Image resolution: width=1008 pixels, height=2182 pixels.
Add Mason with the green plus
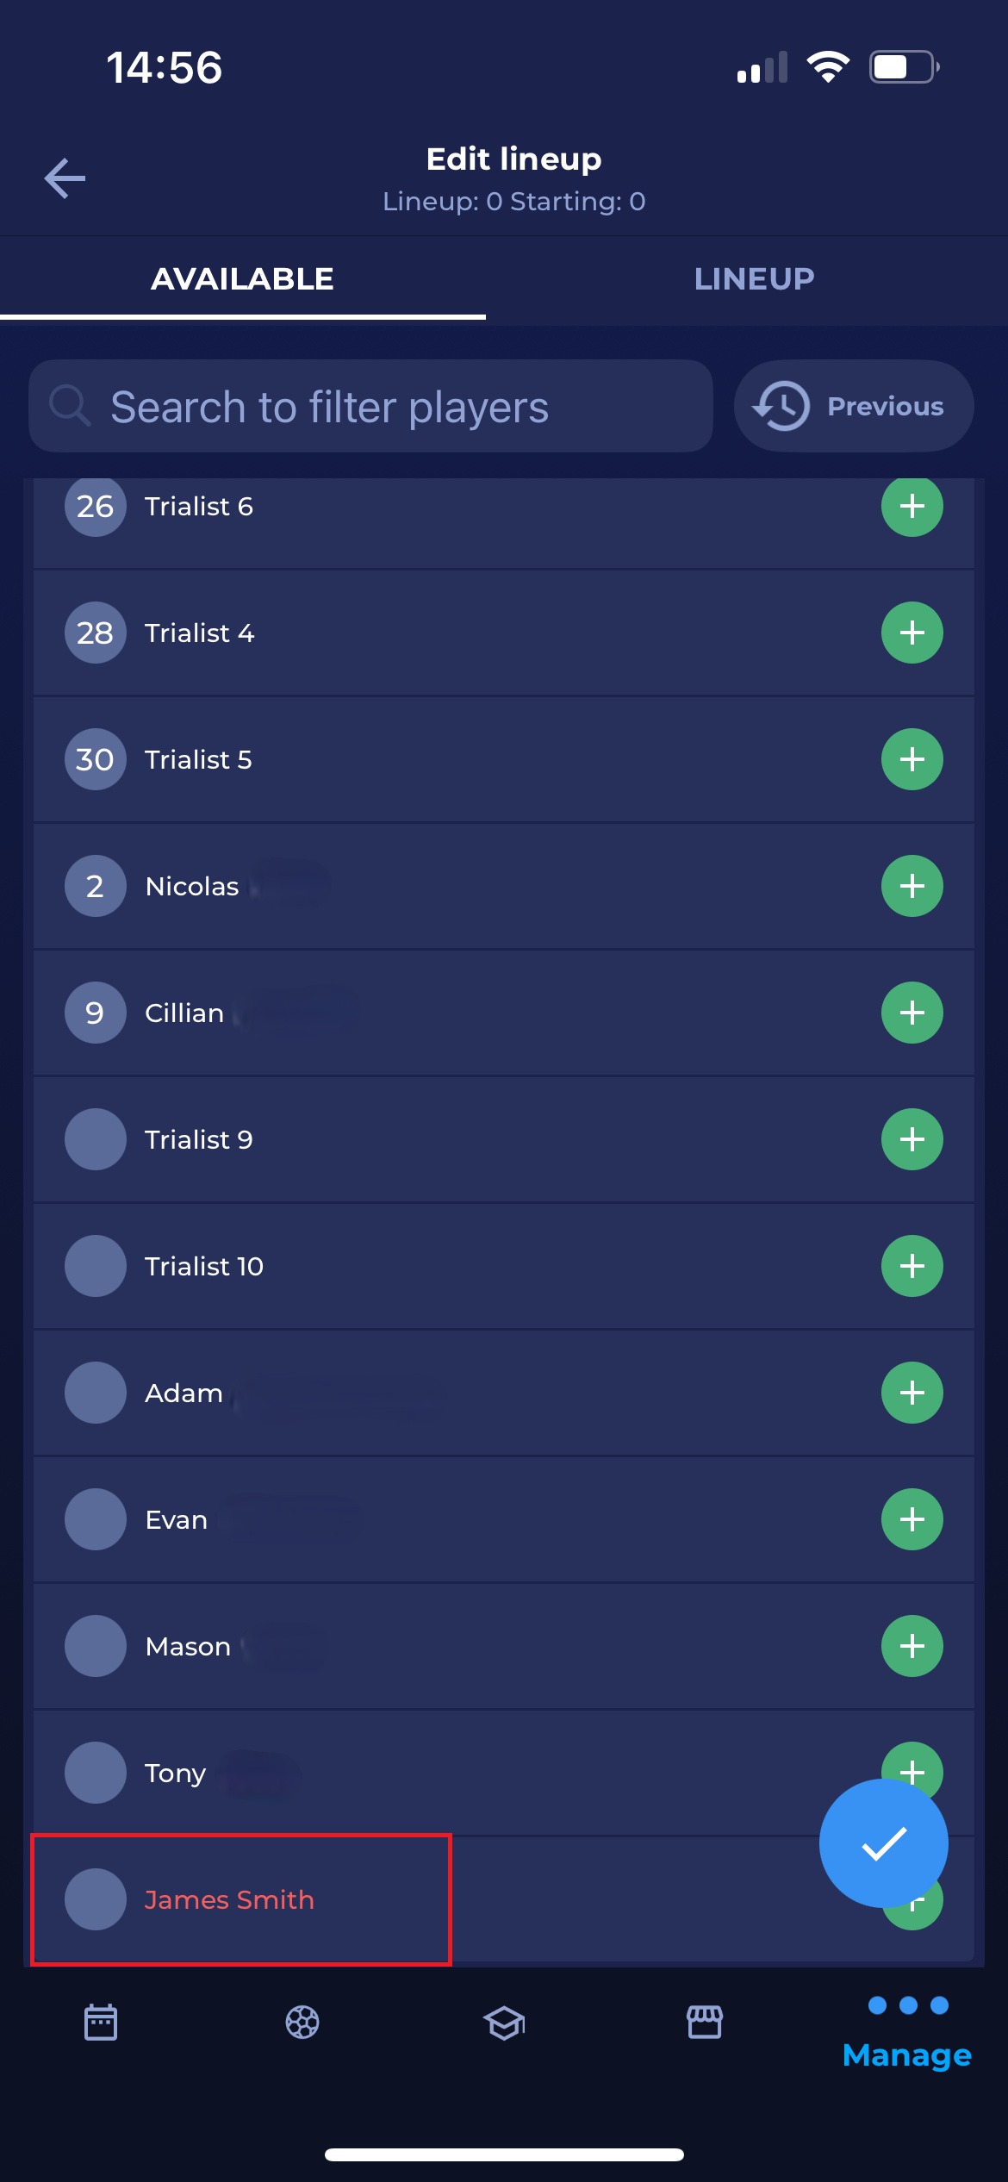[912, 1647]
